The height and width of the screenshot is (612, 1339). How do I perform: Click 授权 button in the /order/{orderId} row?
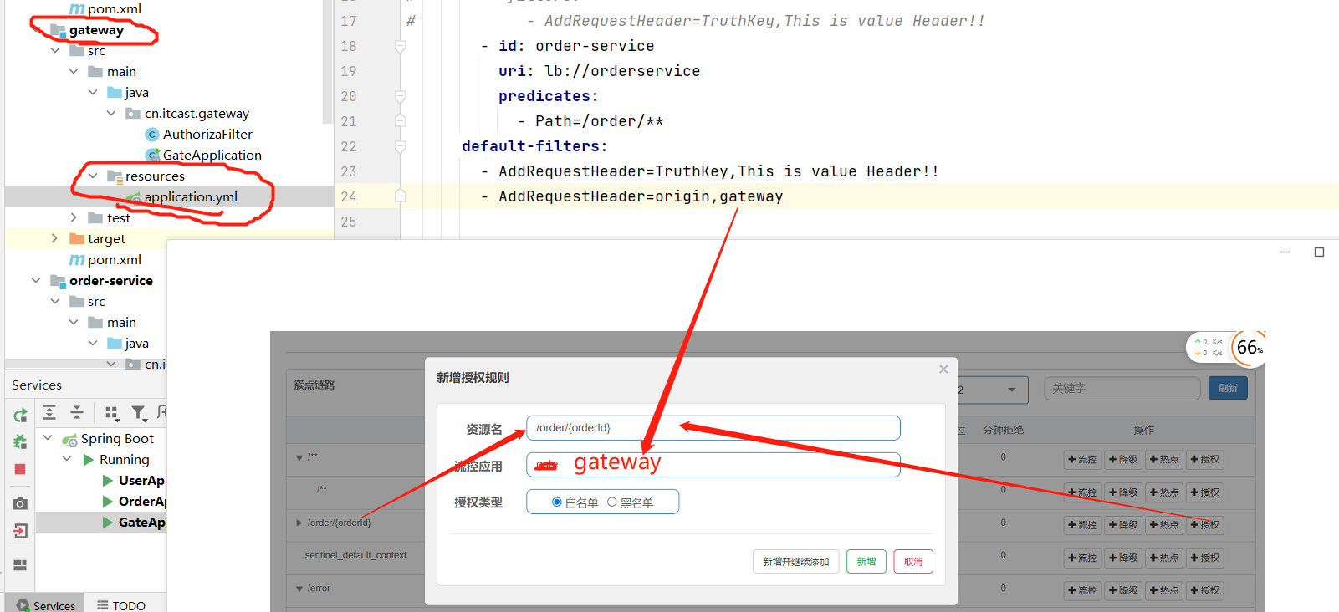coord(1205,525)
